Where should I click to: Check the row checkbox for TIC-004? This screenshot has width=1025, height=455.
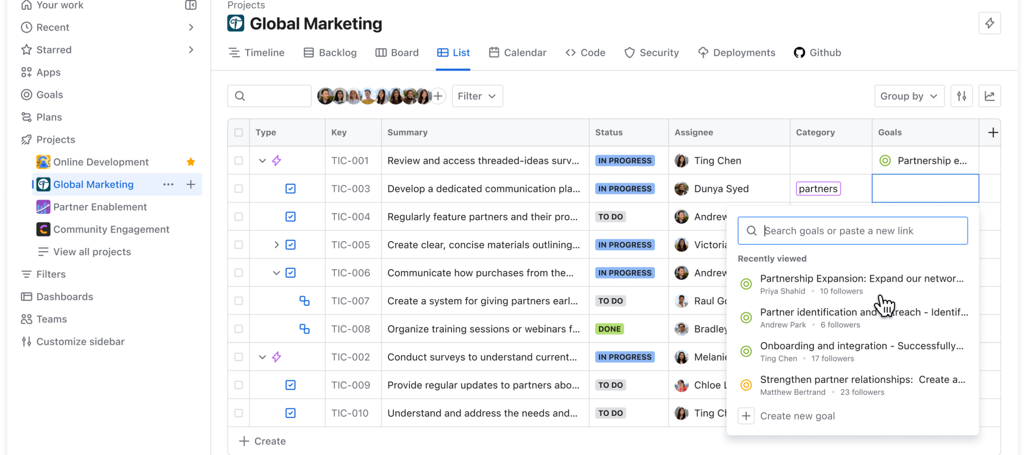239,217
